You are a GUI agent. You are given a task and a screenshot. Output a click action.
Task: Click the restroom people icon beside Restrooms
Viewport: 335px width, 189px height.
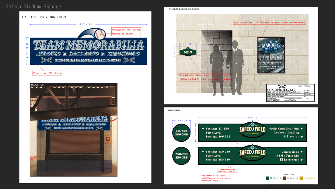[281, 160]
